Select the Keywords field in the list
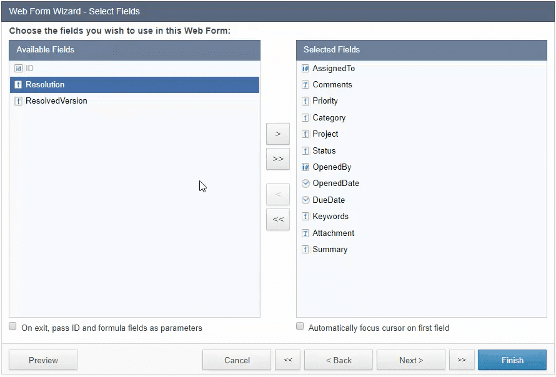Viewport: 556px width, 377px height. (330, 217)
